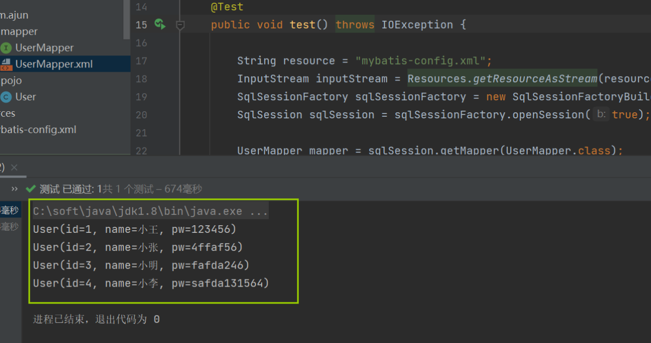
Task: Select the mapper package in the tree
Action: coord(19,31)
